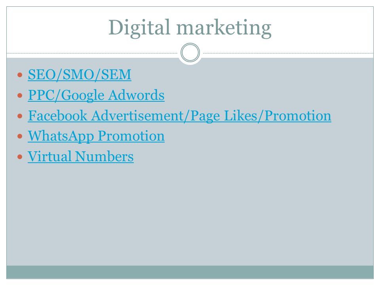This screenshot has height=285, width=380.
Task: Click the word Numbers in the last link
Action: (104, 156)
